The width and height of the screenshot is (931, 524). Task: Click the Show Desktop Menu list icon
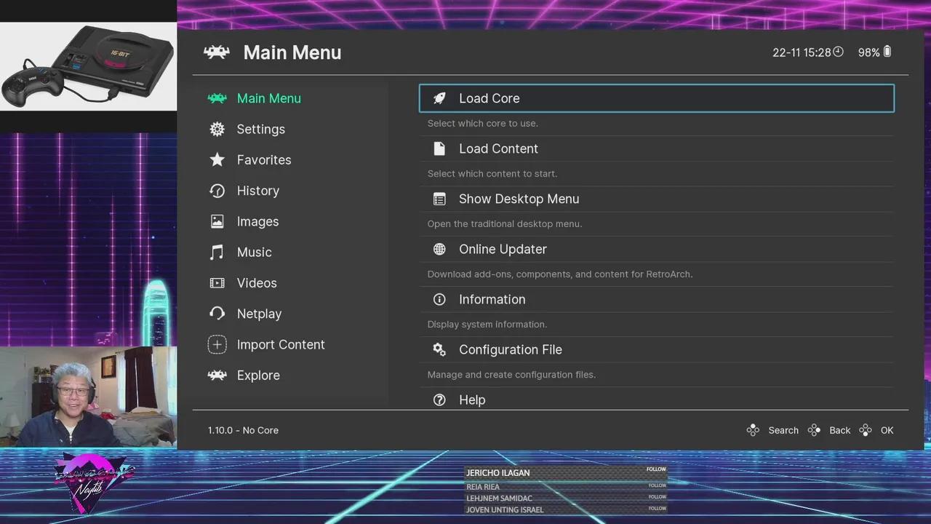point(439,199)
